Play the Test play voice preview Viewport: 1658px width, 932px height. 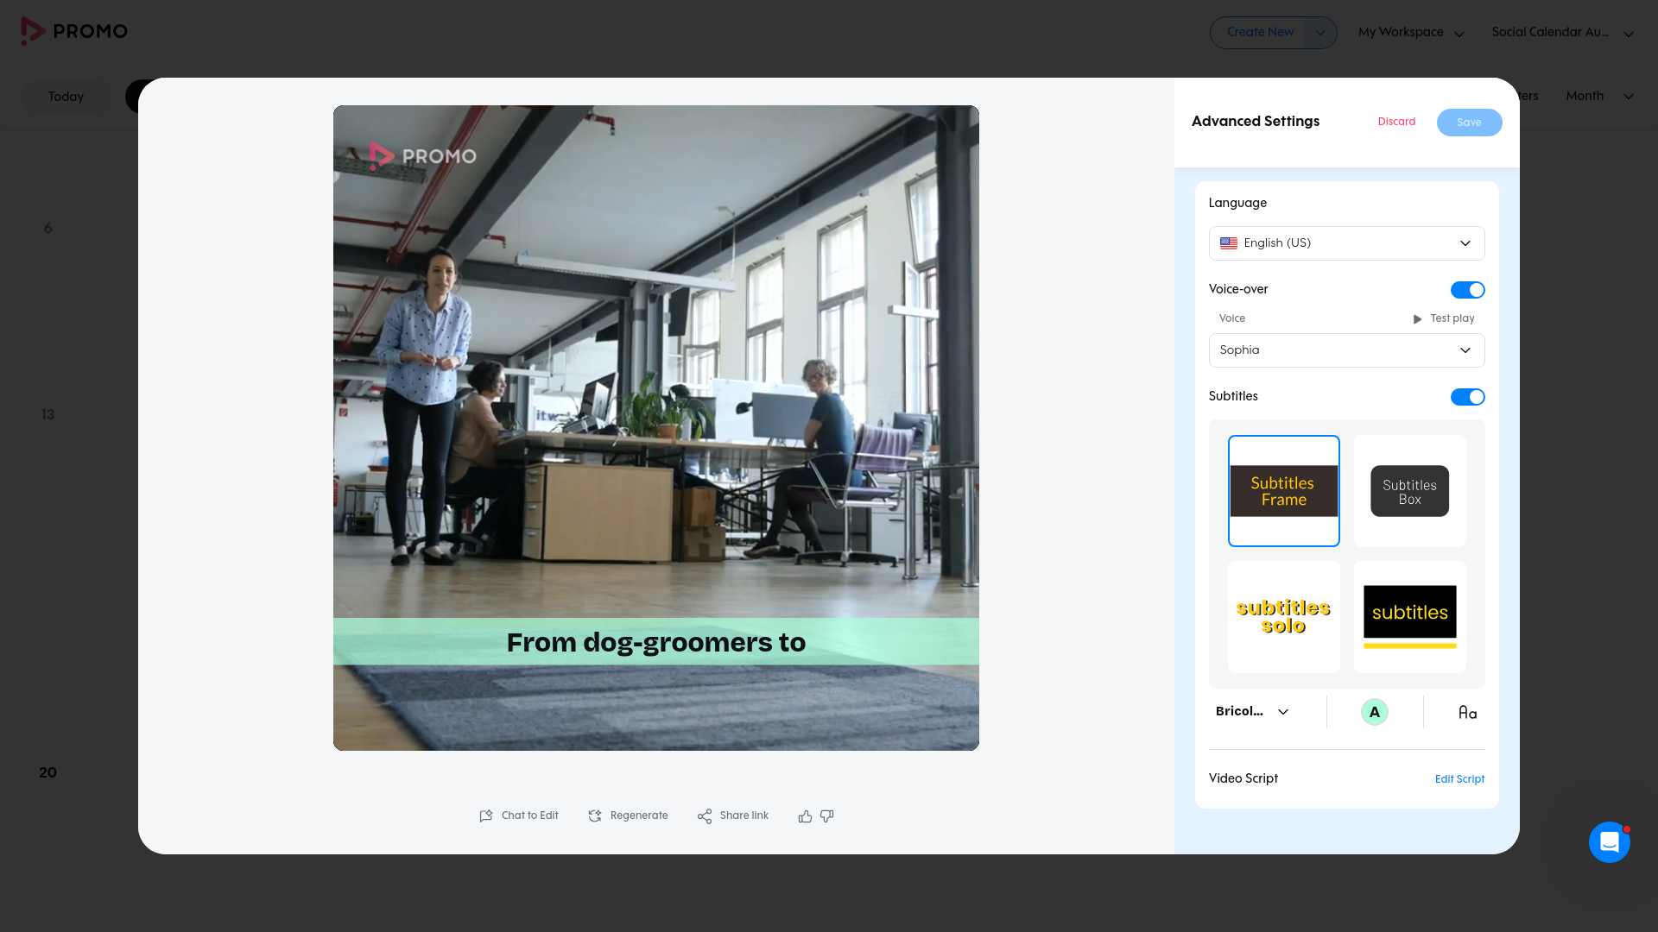1443,319
